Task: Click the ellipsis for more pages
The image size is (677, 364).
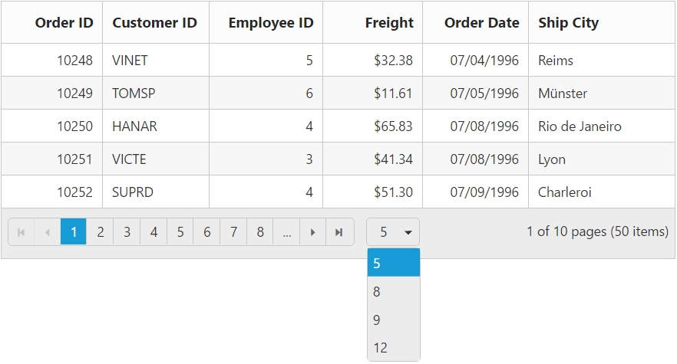Action: 286,232
